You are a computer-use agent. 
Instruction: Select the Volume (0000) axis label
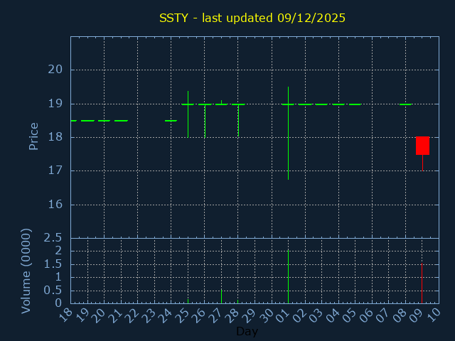26,271
